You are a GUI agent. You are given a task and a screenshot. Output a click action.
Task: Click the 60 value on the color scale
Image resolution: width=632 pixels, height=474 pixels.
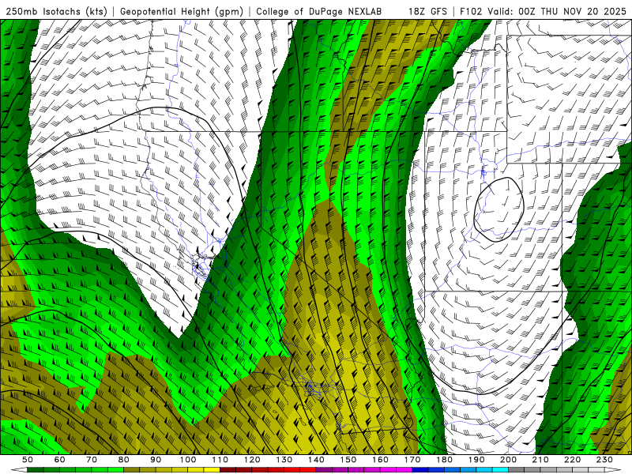point(60,460)
